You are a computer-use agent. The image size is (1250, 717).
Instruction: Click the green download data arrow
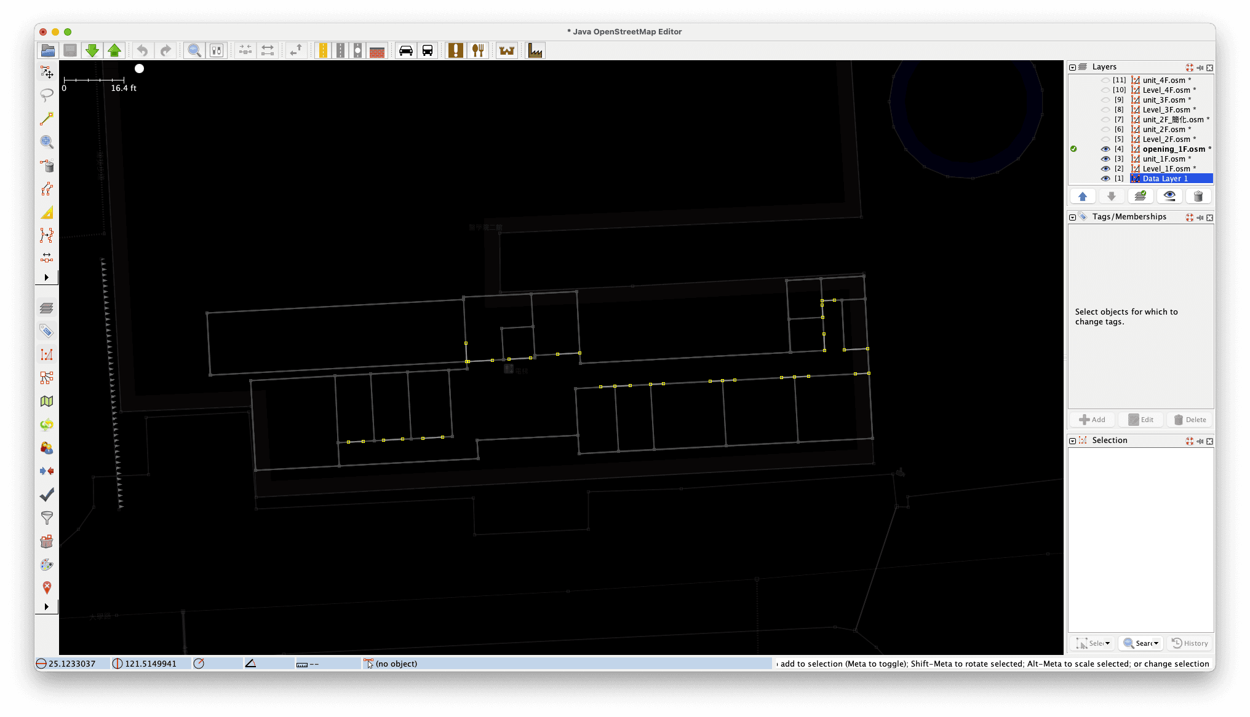click(x=92, y=50)
